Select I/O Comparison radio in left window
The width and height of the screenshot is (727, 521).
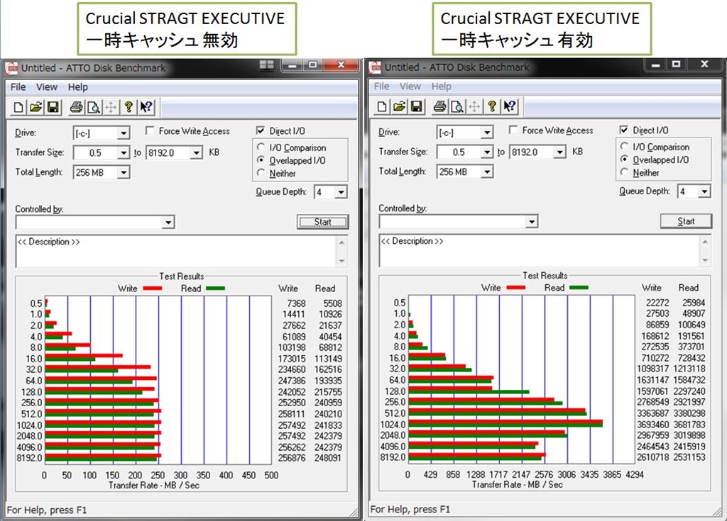pyautogui.click(x=261, y=147)
